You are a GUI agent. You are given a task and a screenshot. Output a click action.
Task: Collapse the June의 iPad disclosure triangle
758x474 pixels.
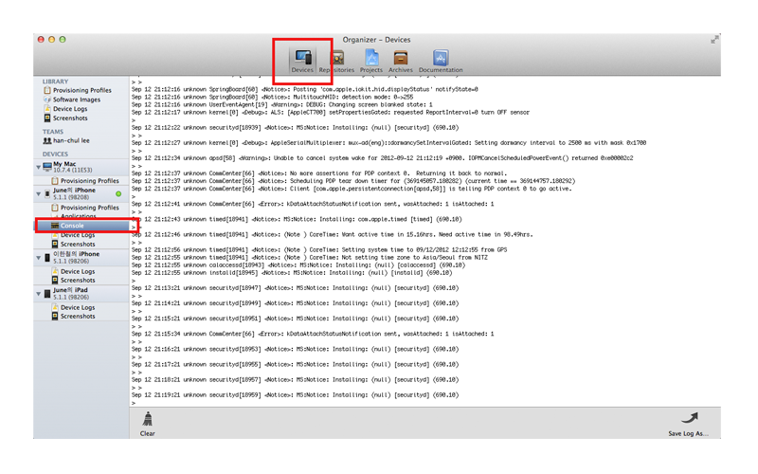pos(38,294)
